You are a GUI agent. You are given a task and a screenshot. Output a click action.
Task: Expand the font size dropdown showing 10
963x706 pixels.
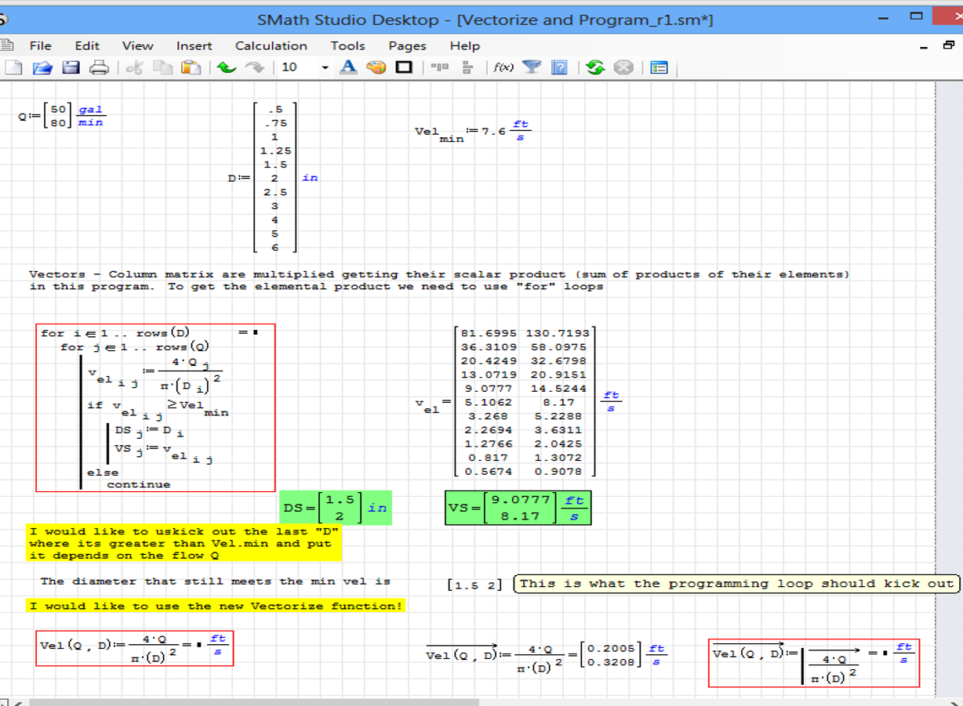pos(325,67)
